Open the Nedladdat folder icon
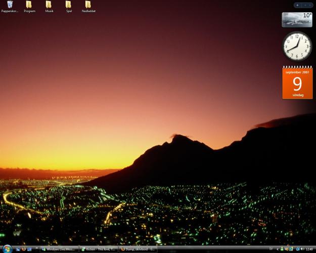The width and height of the screenshot is (316, 253). 88,5
